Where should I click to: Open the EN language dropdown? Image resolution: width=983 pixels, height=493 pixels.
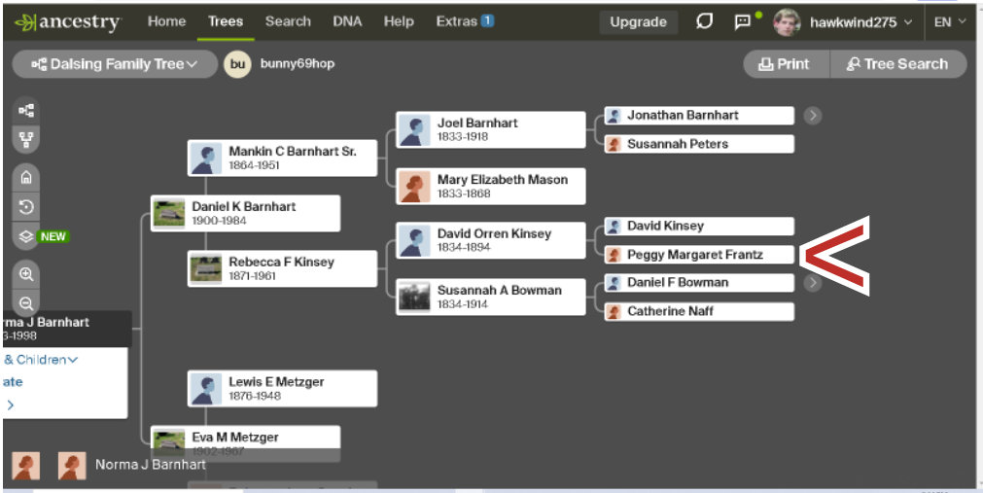point(950,21)
